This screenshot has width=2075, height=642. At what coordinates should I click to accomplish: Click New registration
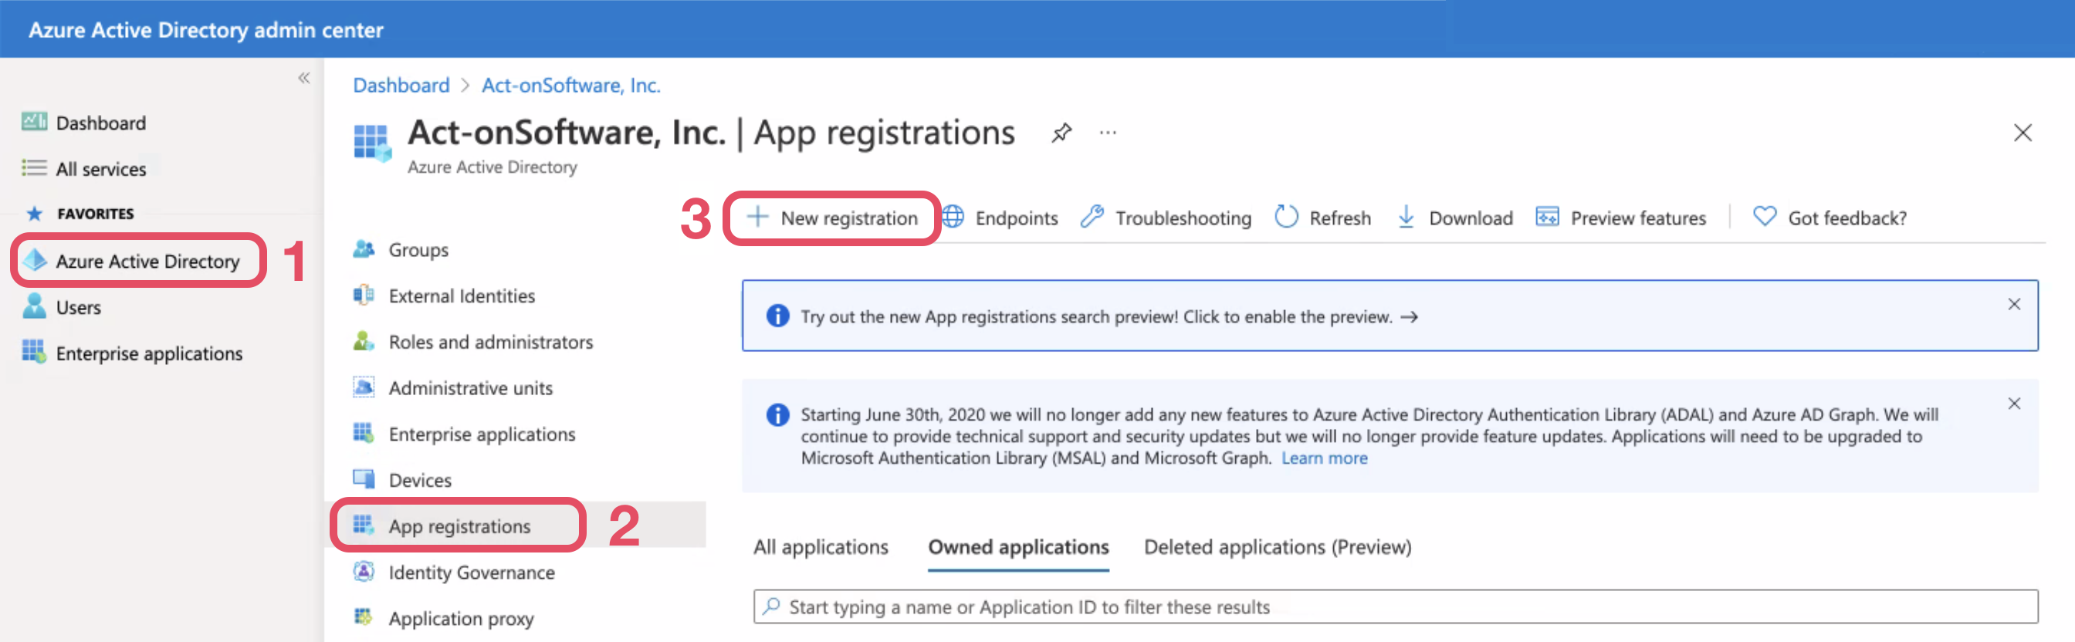pos(833,218)
